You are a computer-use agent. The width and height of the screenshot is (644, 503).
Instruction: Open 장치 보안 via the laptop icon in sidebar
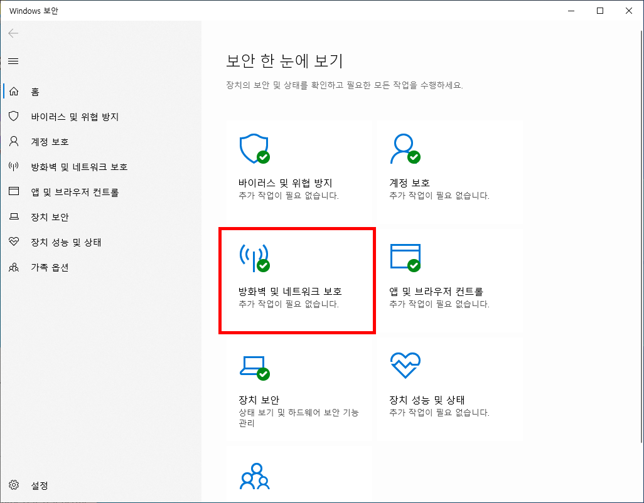[13, 216]
